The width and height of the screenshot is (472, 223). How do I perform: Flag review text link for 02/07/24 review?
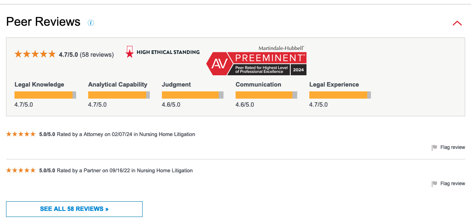click(453, 147)
